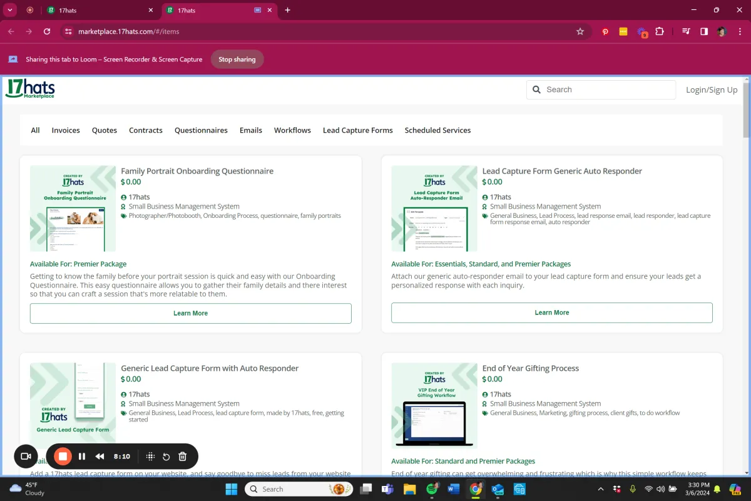Click Generic Lead Capture Form with Auto Responder title
Screen dimensions: 751x501
click(x=210, y=368)
